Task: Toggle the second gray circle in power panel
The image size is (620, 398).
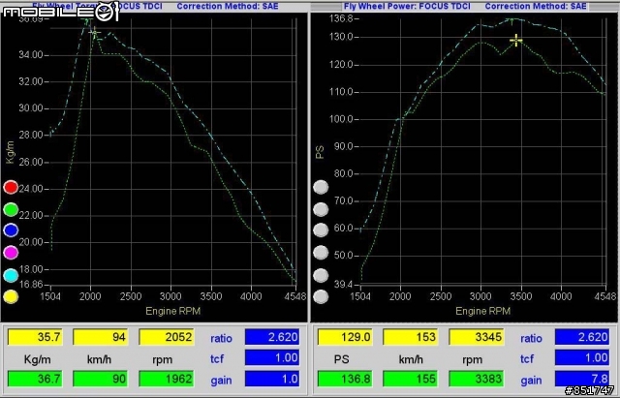Action: point(321,209)
